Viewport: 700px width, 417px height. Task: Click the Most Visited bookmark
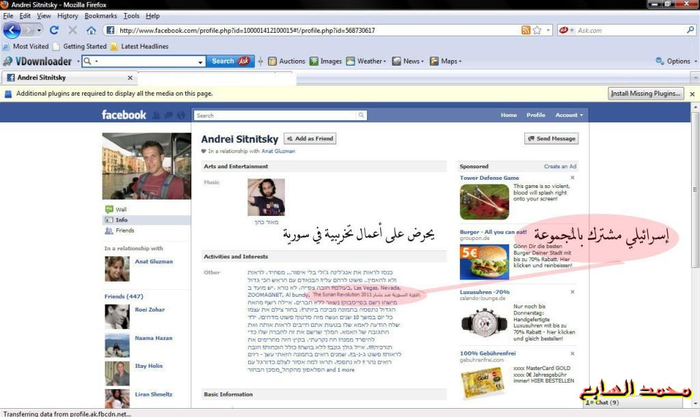pyautogui.click(x=26, y=46)
